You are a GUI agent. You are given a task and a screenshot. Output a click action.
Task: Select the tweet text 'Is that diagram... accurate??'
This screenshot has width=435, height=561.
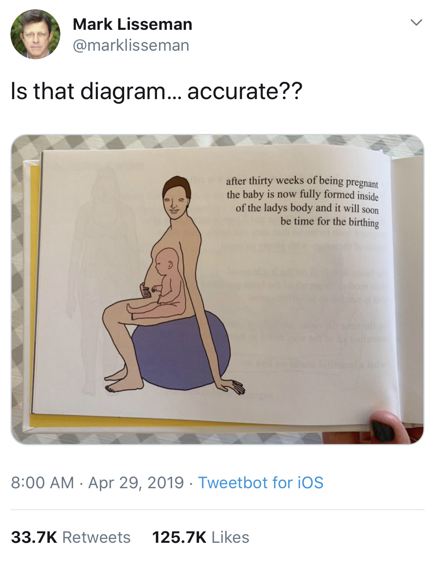(x=156, y=91)
